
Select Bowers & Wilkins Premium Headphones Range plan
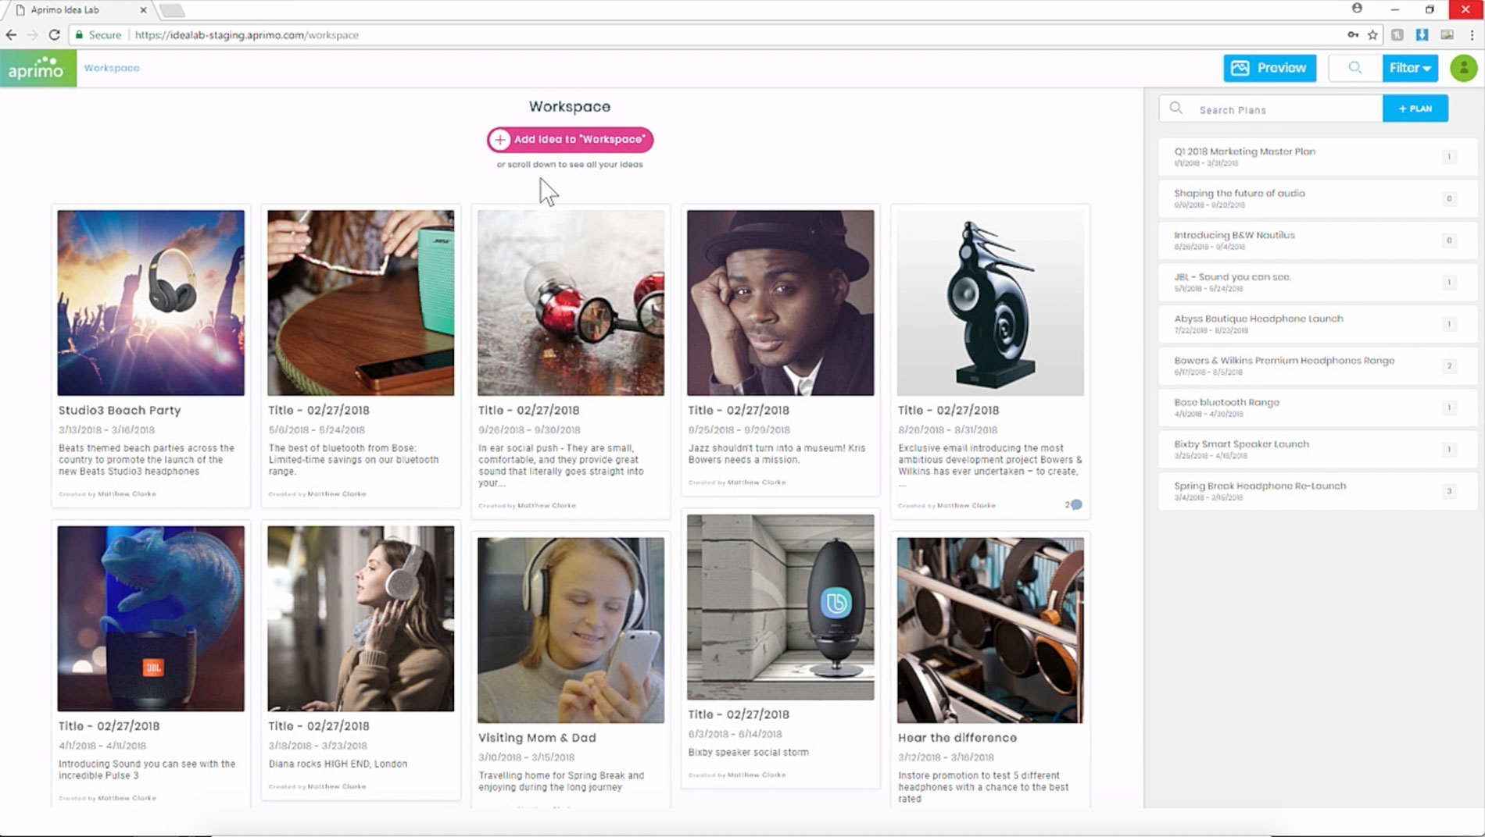click(x=1318, y=365)
